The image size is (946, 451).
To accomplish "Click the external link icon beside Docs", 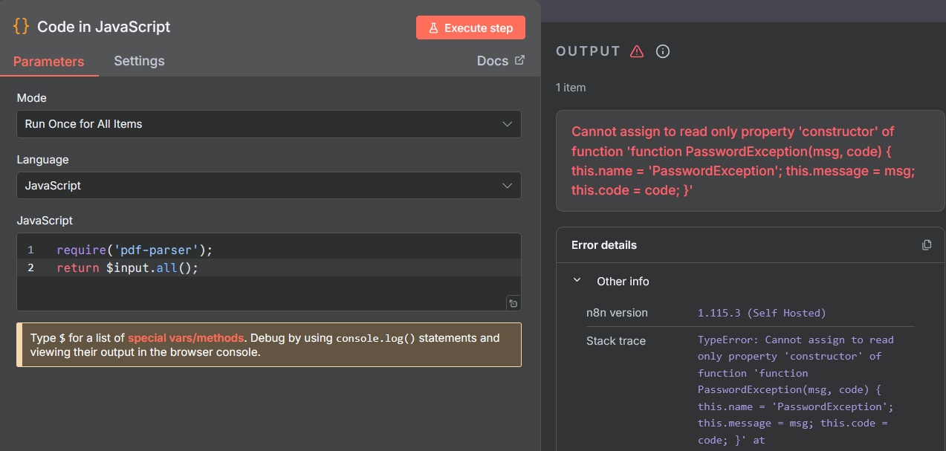I will pyautogui.click(x=519, y=60).
